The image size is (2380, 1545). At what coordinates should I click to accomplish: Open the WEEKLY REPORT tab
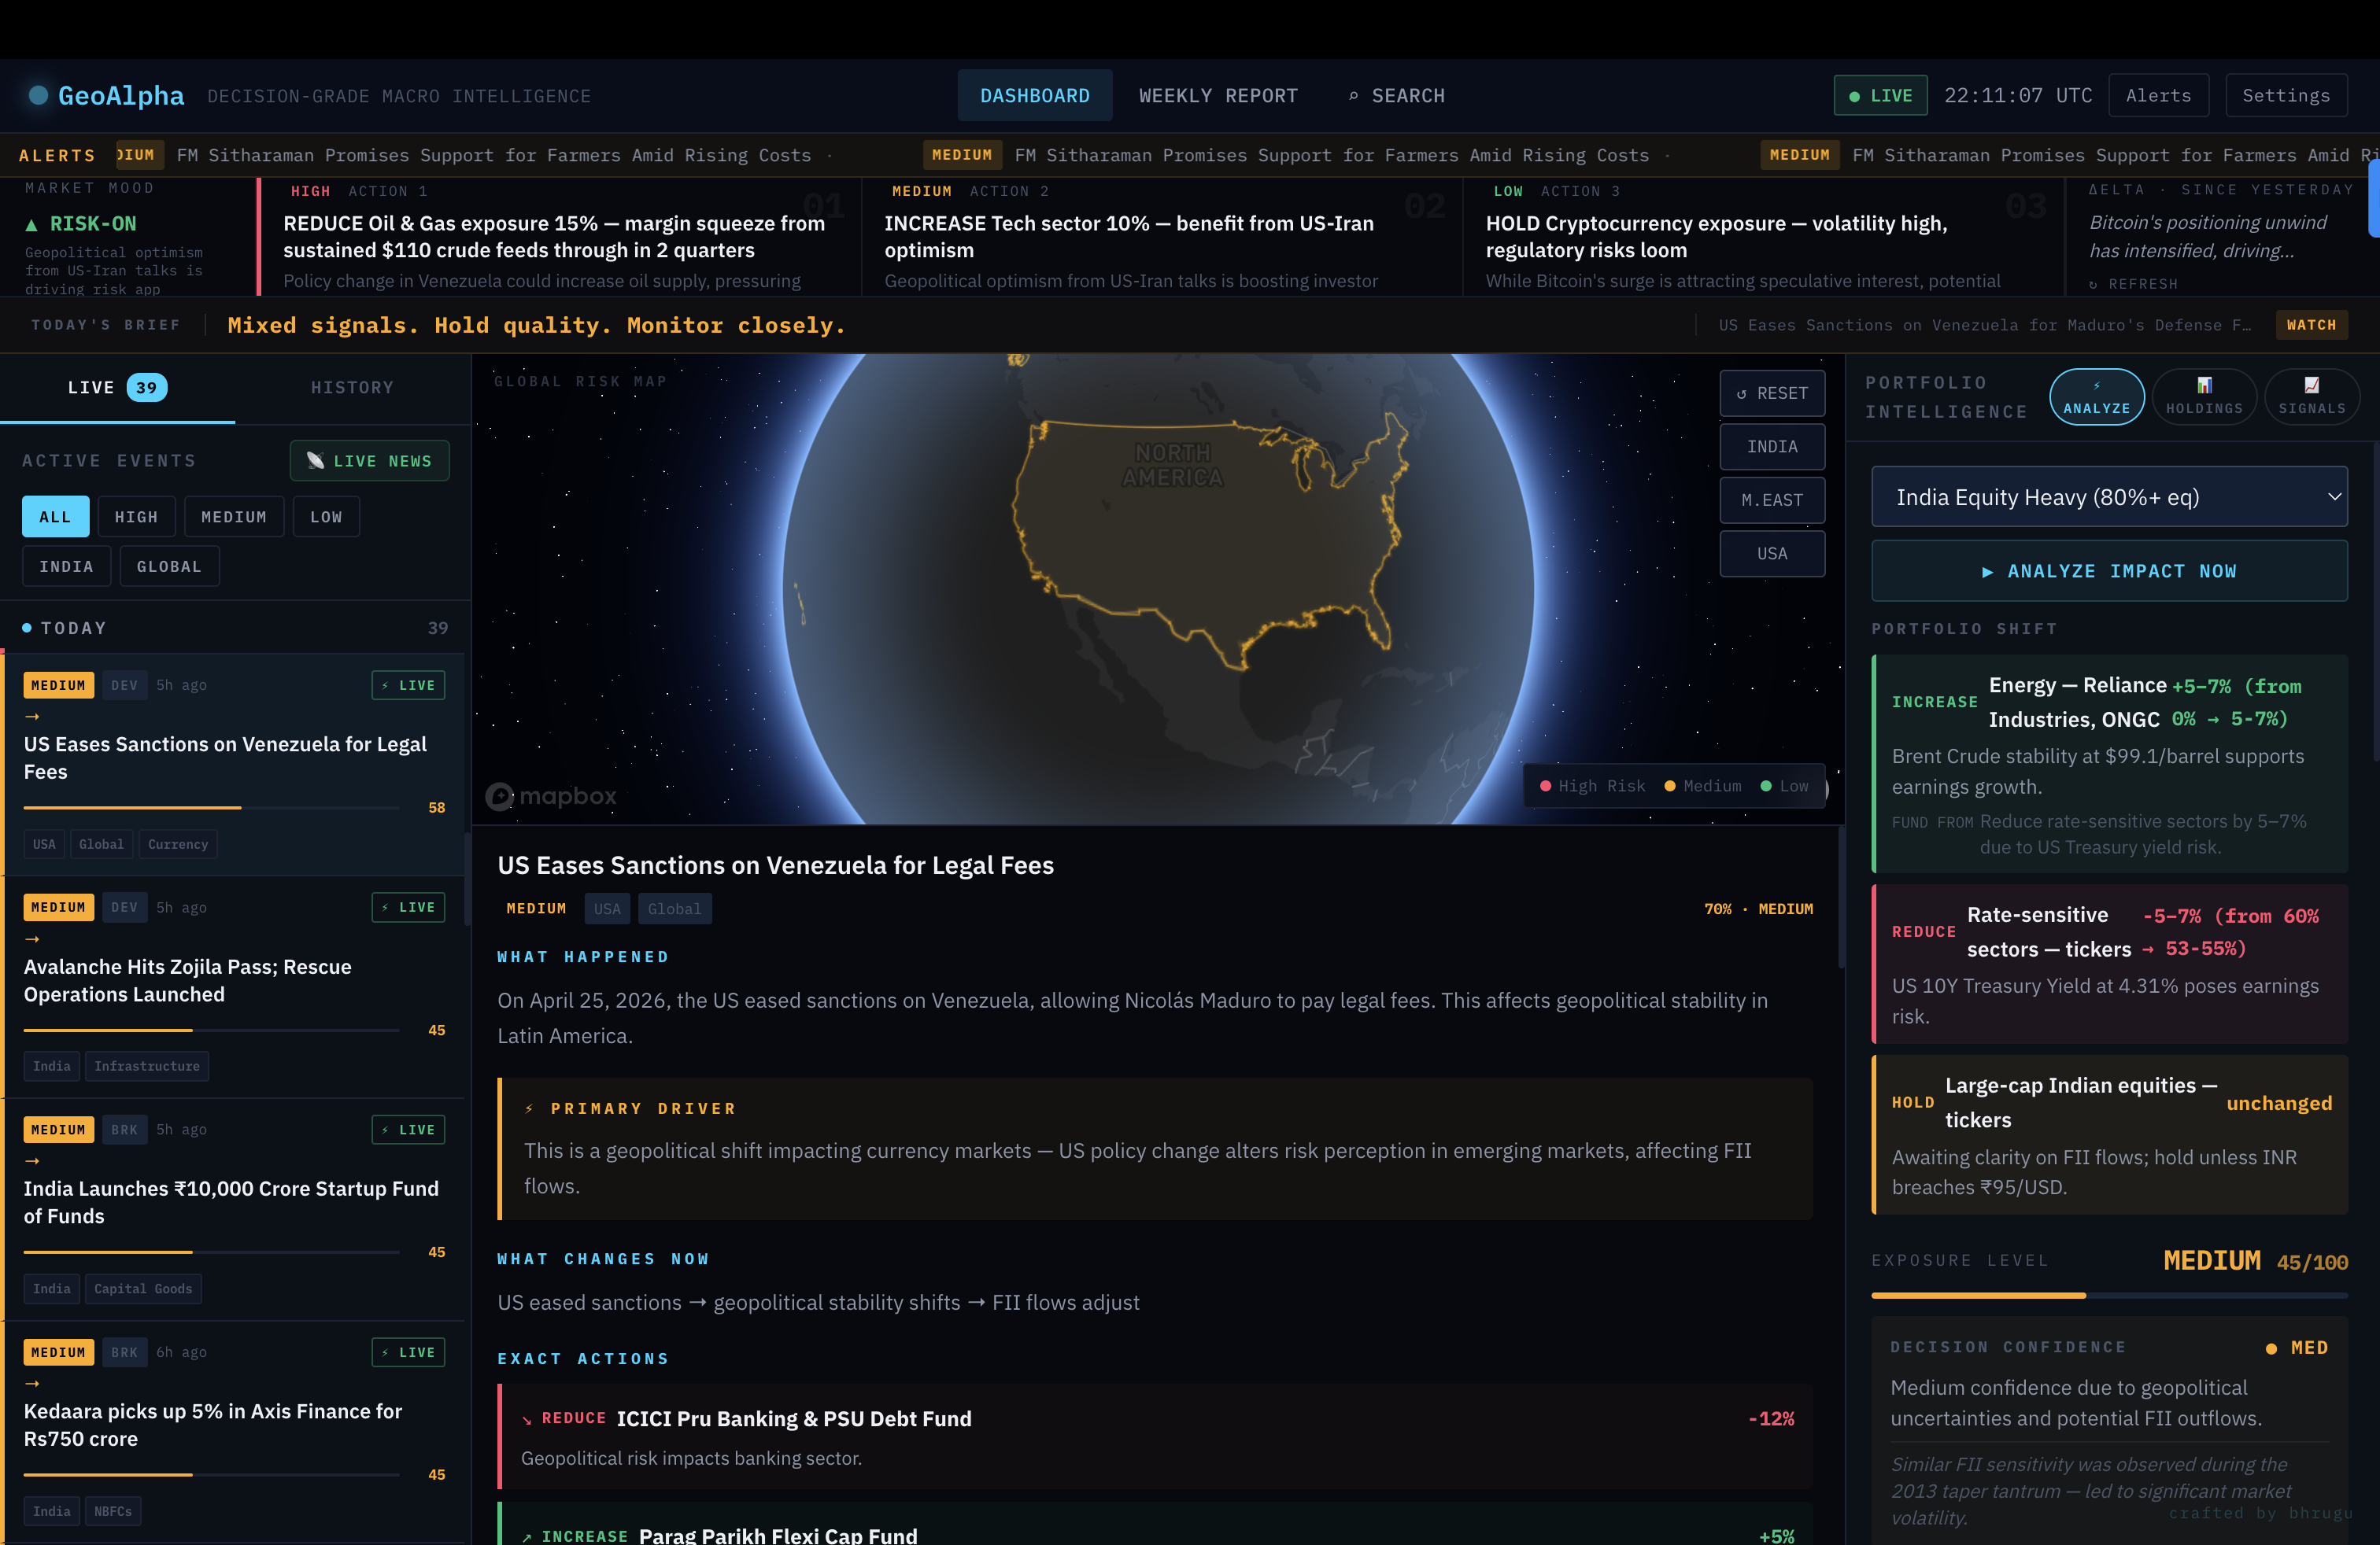(x=1217, y=95)
